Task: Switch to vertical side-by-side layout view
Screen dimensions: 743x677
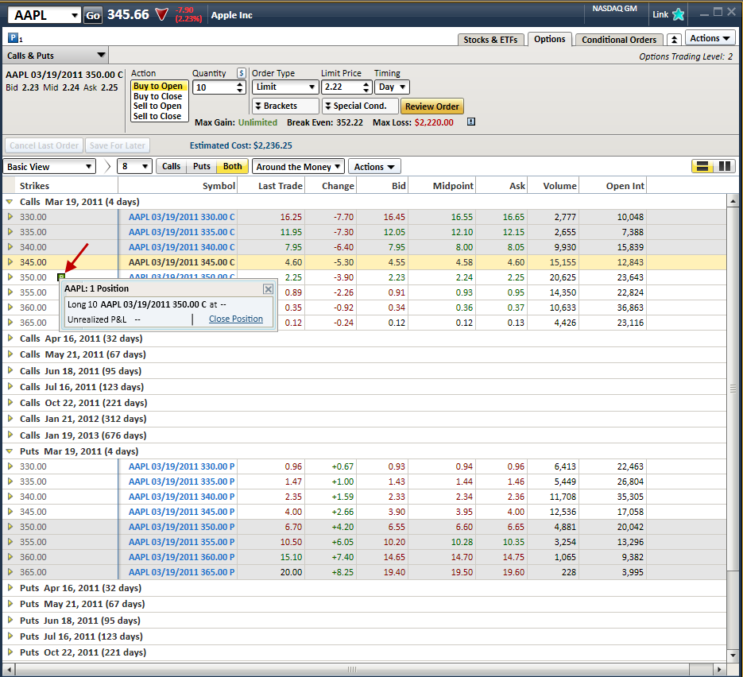Action: (725, 166)
